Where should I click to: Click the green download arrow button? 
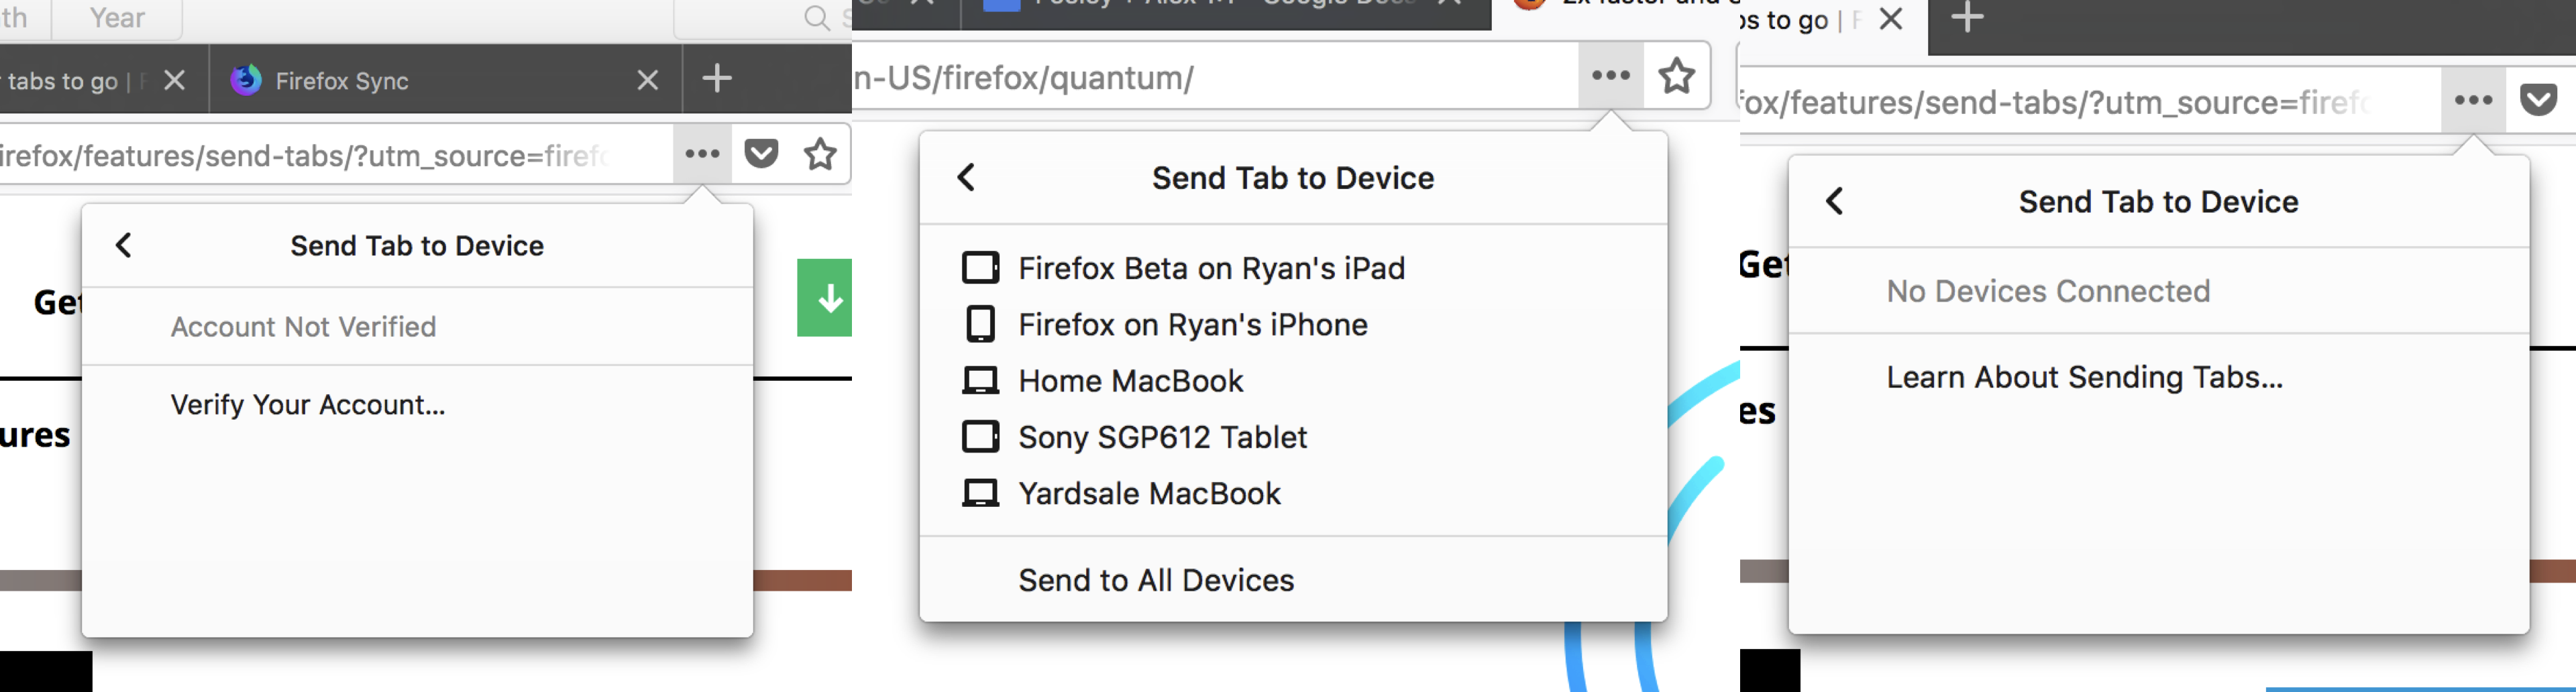(x=827, y=298)
